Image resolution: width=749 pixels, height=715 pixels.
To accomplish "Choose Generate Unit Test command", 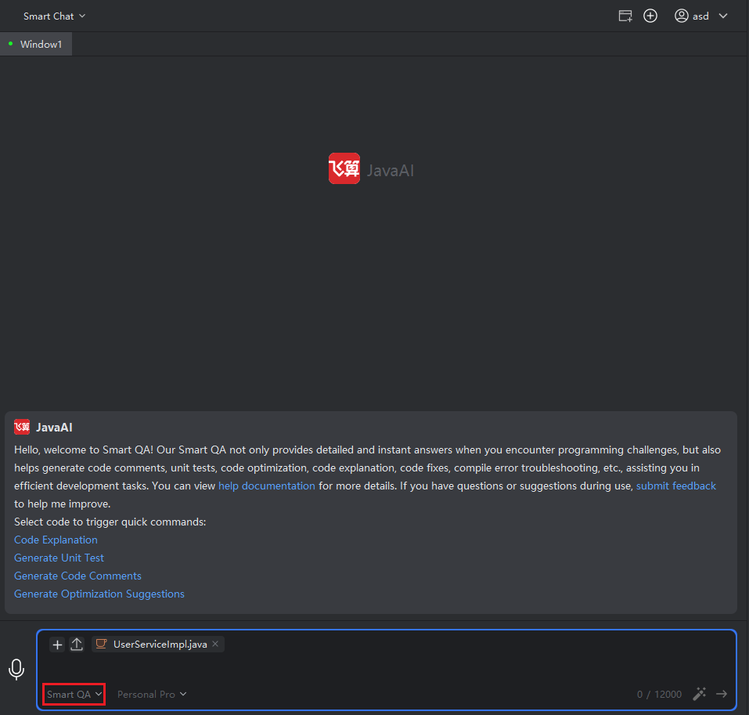I will tap(59, 558).
